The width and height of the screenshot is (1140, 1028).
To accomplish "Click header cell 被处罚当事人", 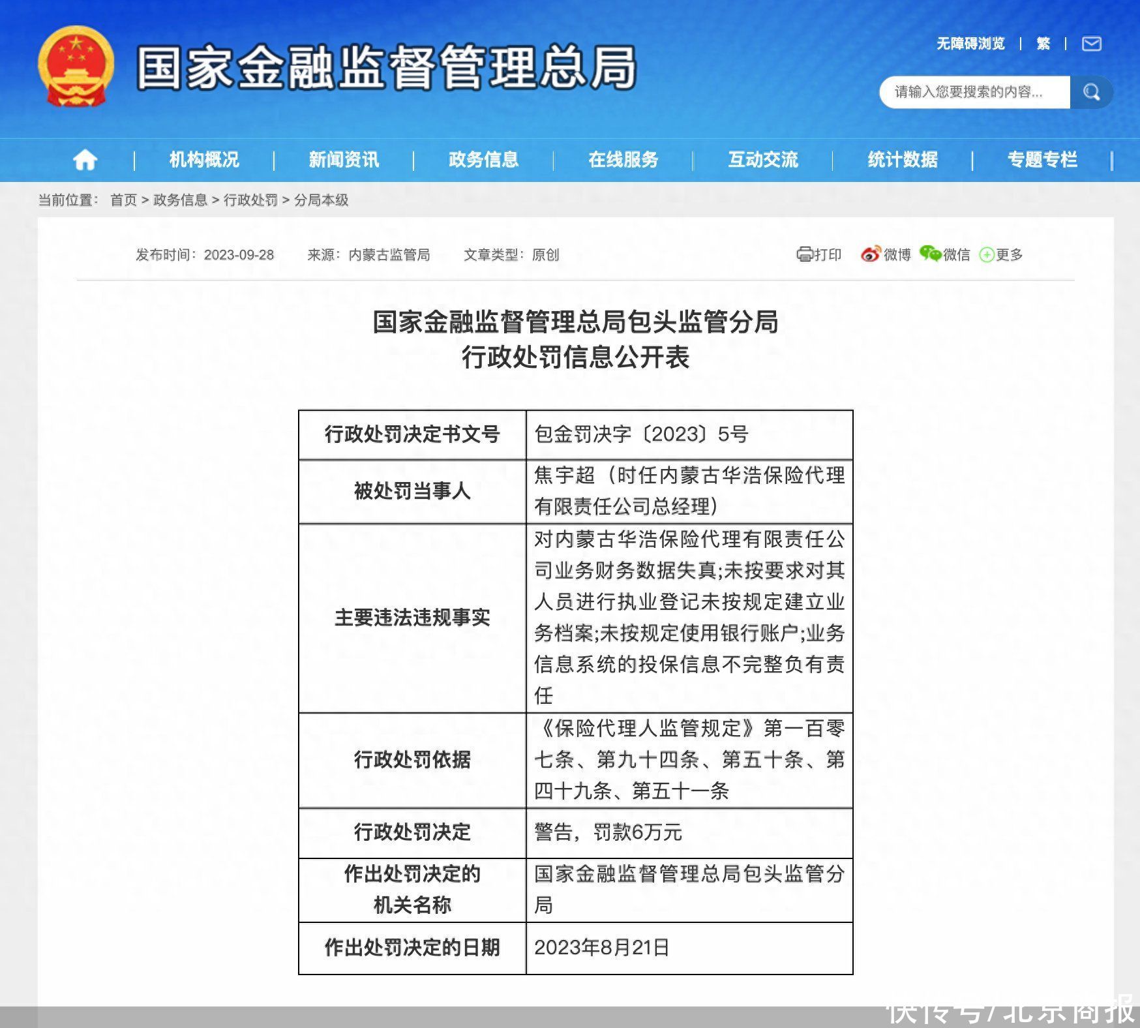I will [412, 491].
